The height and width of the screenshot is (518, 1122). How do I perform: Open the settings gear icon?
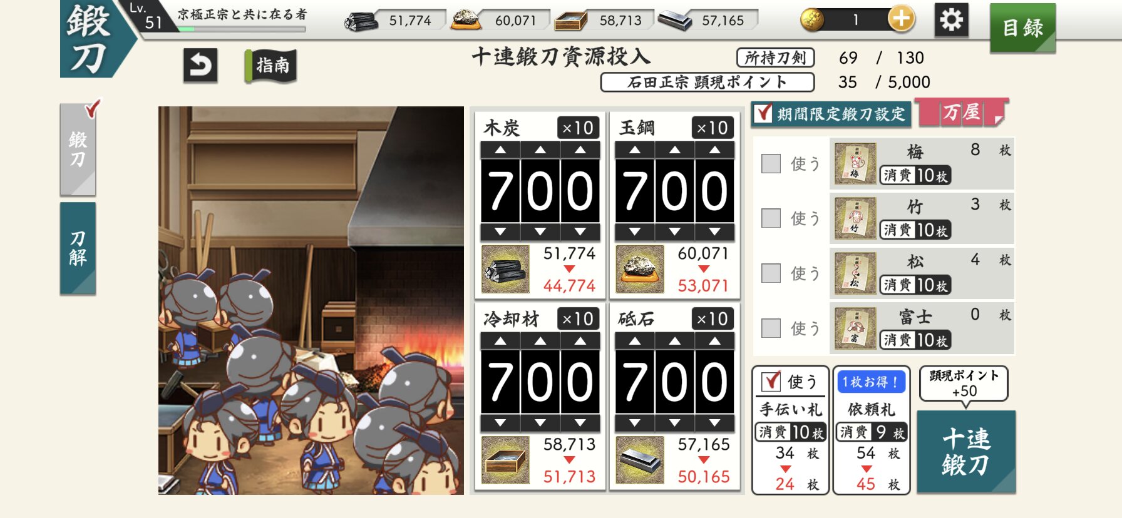pos(951,20)
